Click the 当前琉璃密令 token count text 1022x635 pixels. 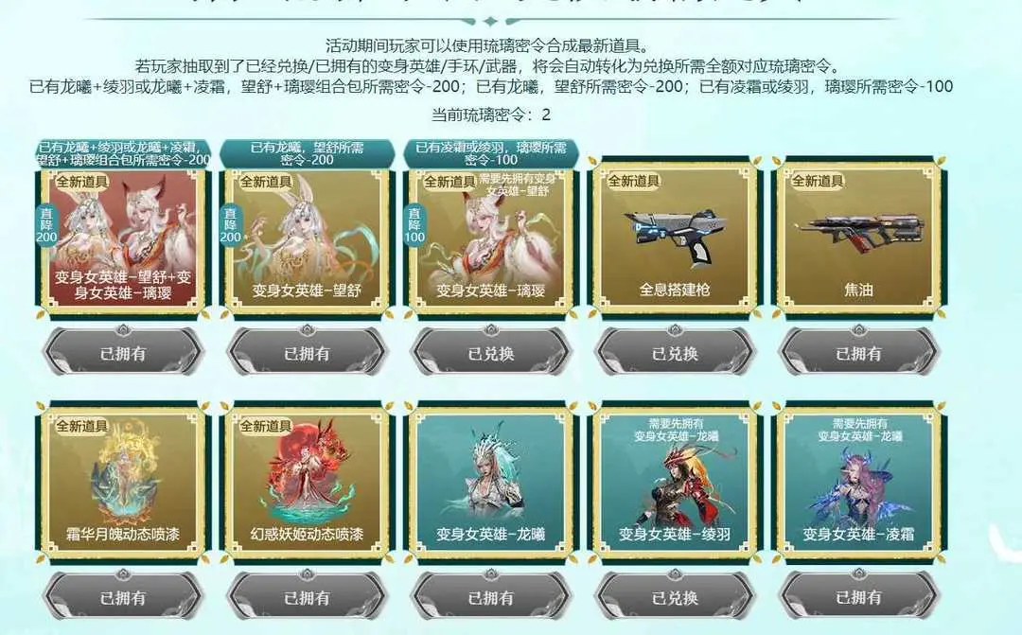pyautogui.click(x=491, y=115)
